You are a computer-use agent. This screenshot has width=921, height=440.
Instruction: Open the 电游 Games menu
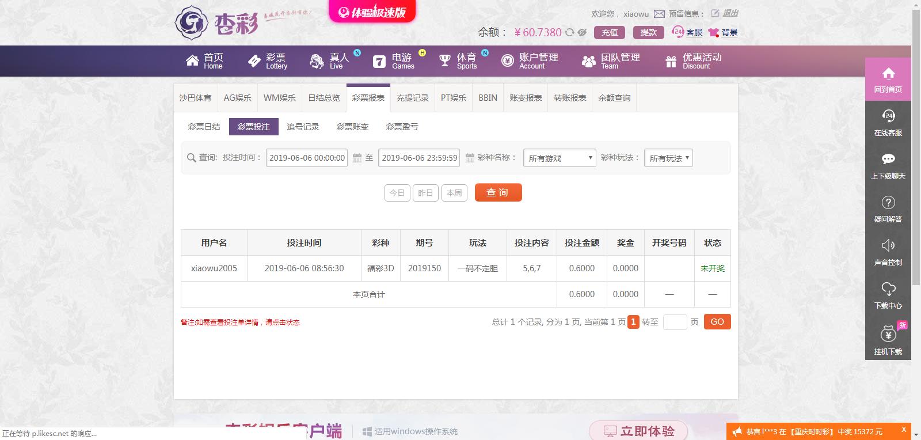(x=394, y=60)
